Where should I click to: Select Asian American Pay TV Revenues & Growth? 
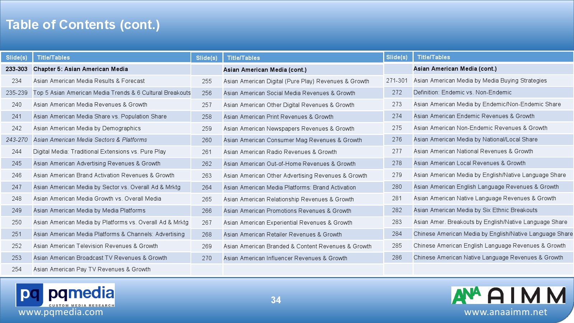92,270
